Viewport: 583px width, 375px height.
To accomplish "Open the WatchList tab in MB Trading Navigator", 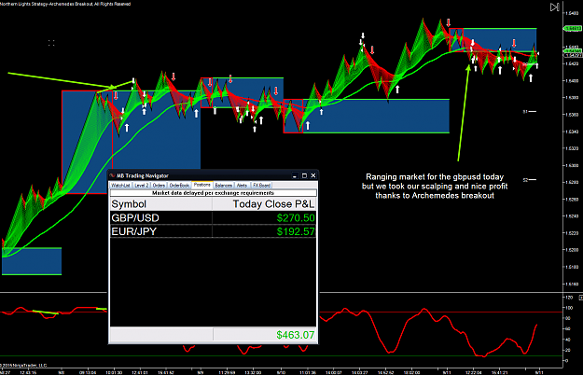I will coord(120,186).
